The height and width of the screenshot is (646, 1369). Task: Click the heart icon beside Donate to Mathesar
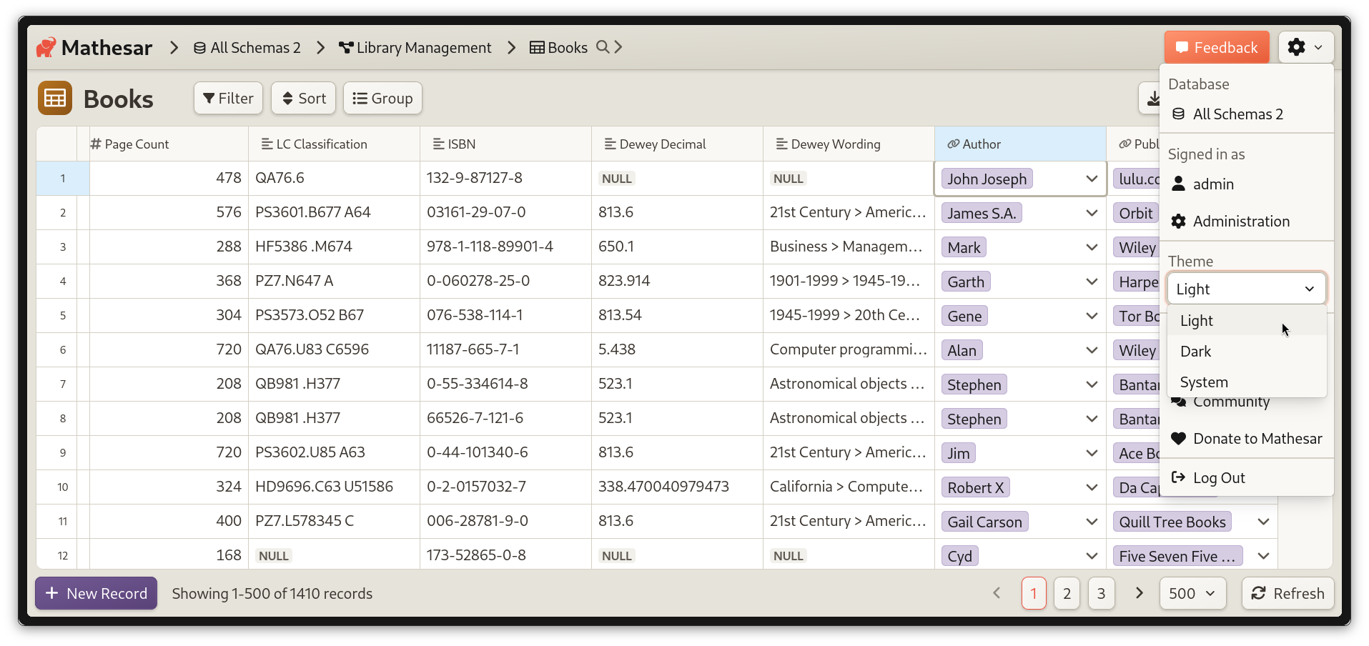click(x=1177, y=439)
